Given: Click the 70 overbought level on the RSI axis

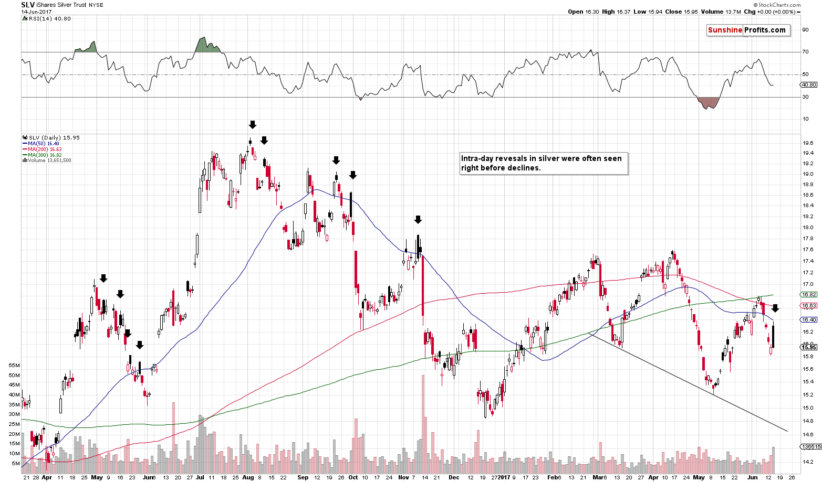Looking at the screenshot, I should coord(806,52).
